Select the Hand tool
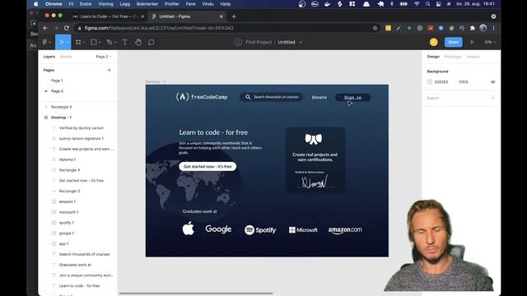Viewport: 527px width, 296px height. tap(138, 42)
